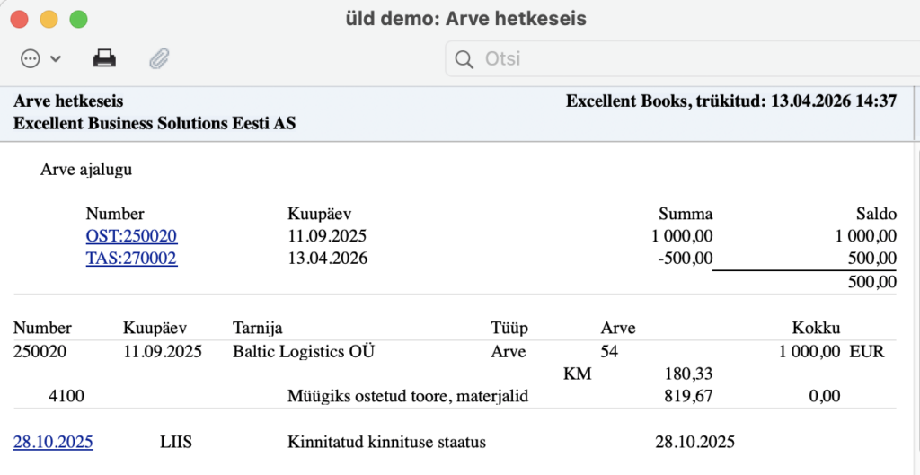Click the printer icon to print report
Screen dimensions: 920x475
[104, 59]
